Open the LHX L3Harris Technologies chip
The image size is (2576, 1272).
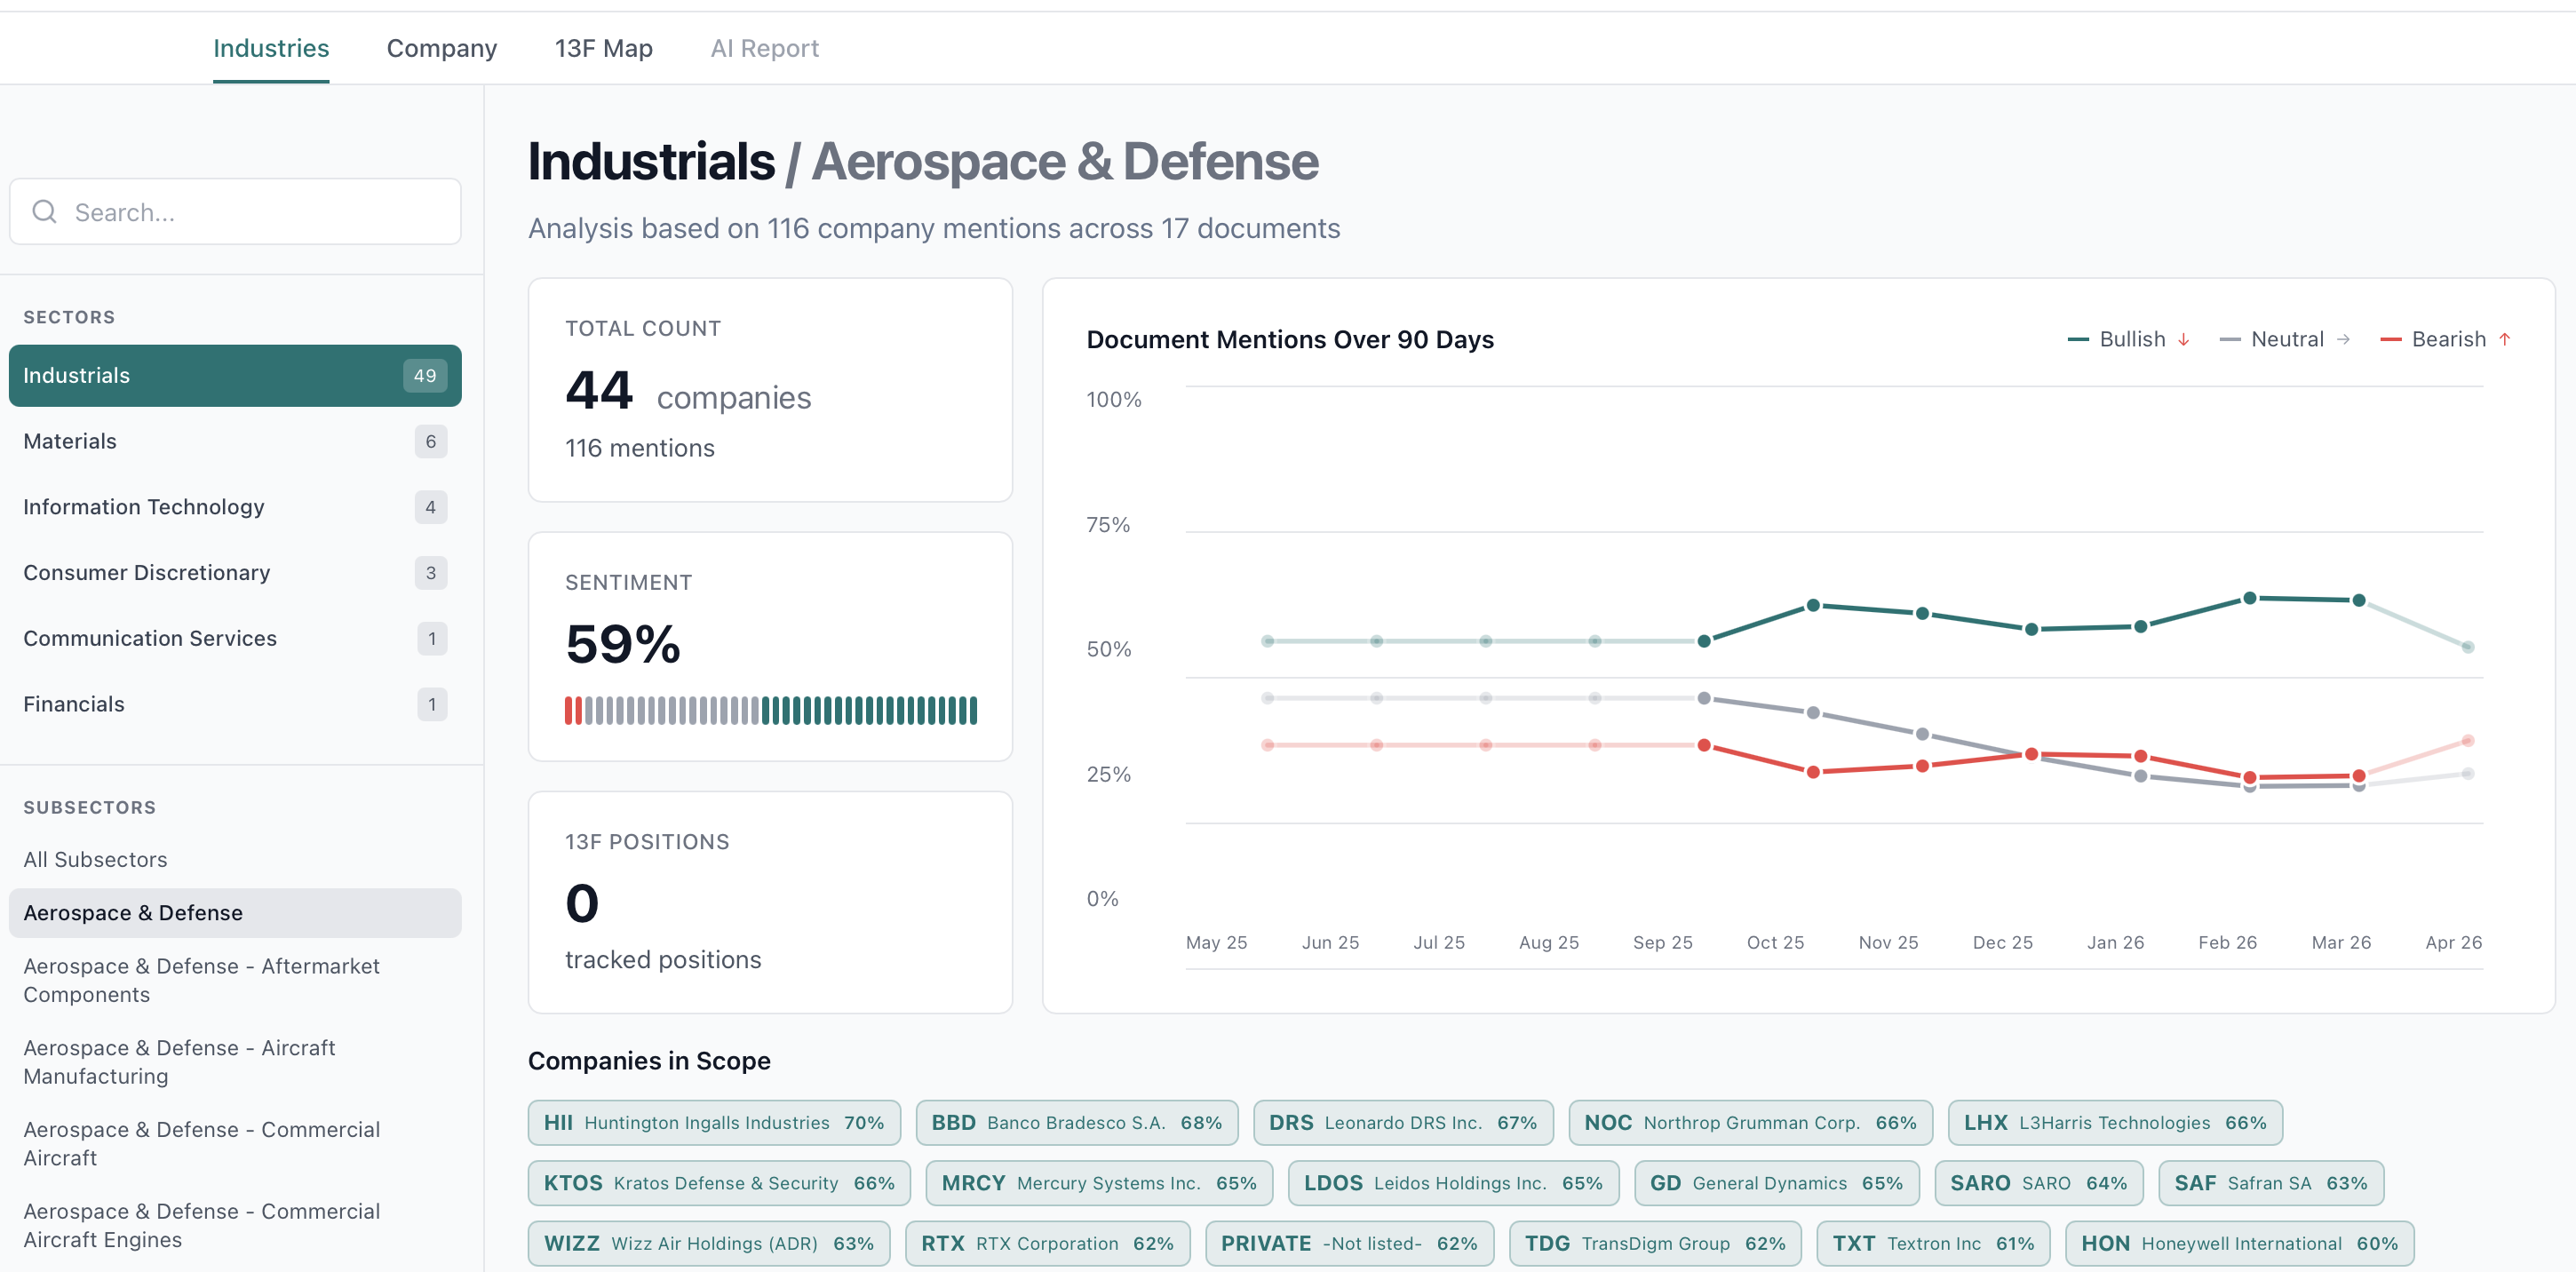pos(2115,1123)
